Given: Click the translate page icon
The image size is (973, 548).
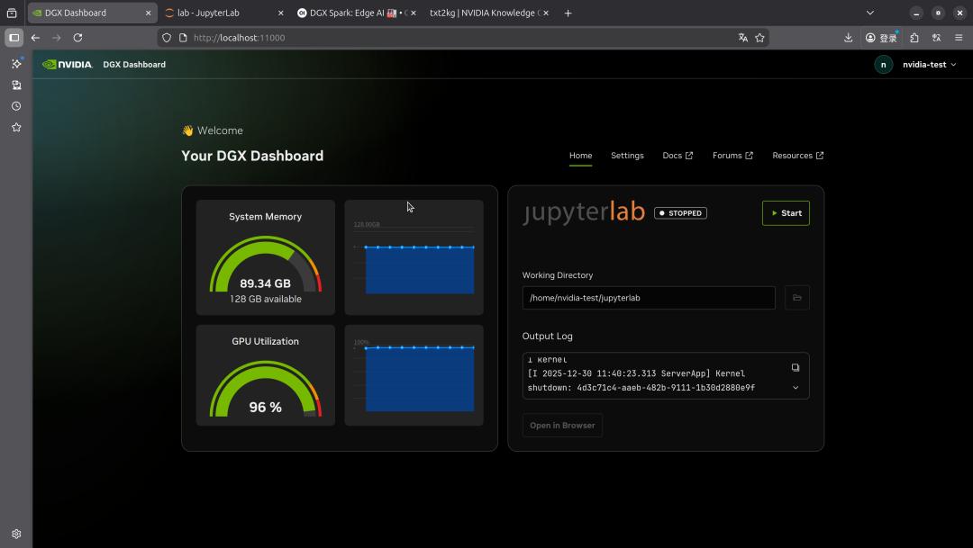Looking at the screenshot, I should click(742, 38).
